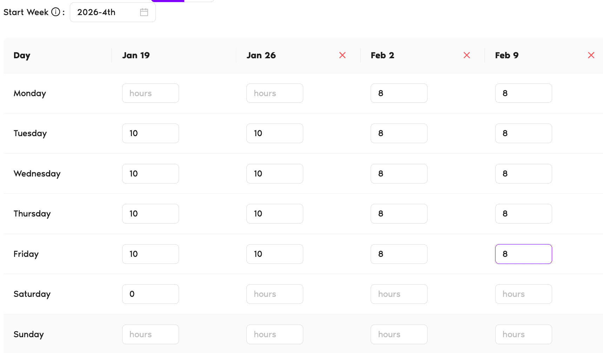Click Saturday's hours placeholder under Feb 9
Image resolution: width=603 pixels, height=353 pixels.
[523, 294]
